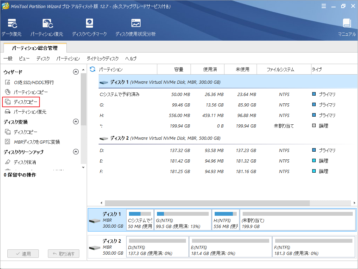This screenshot has width=358, height=269.
Task: Open the マニュアル (Manual) help icon
Action: (346, 27)
